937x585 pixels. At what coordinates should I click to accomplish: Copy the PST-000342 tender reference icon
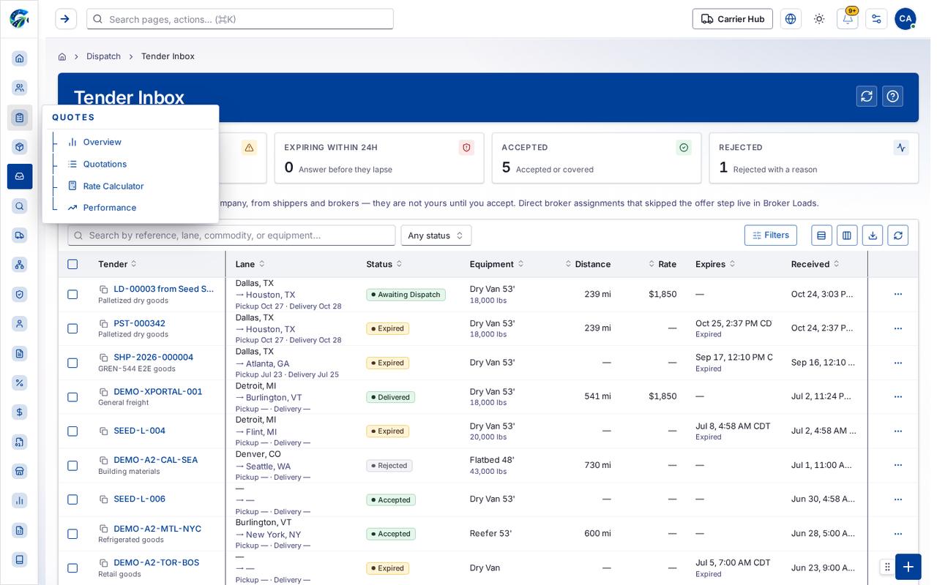point(104,323)
